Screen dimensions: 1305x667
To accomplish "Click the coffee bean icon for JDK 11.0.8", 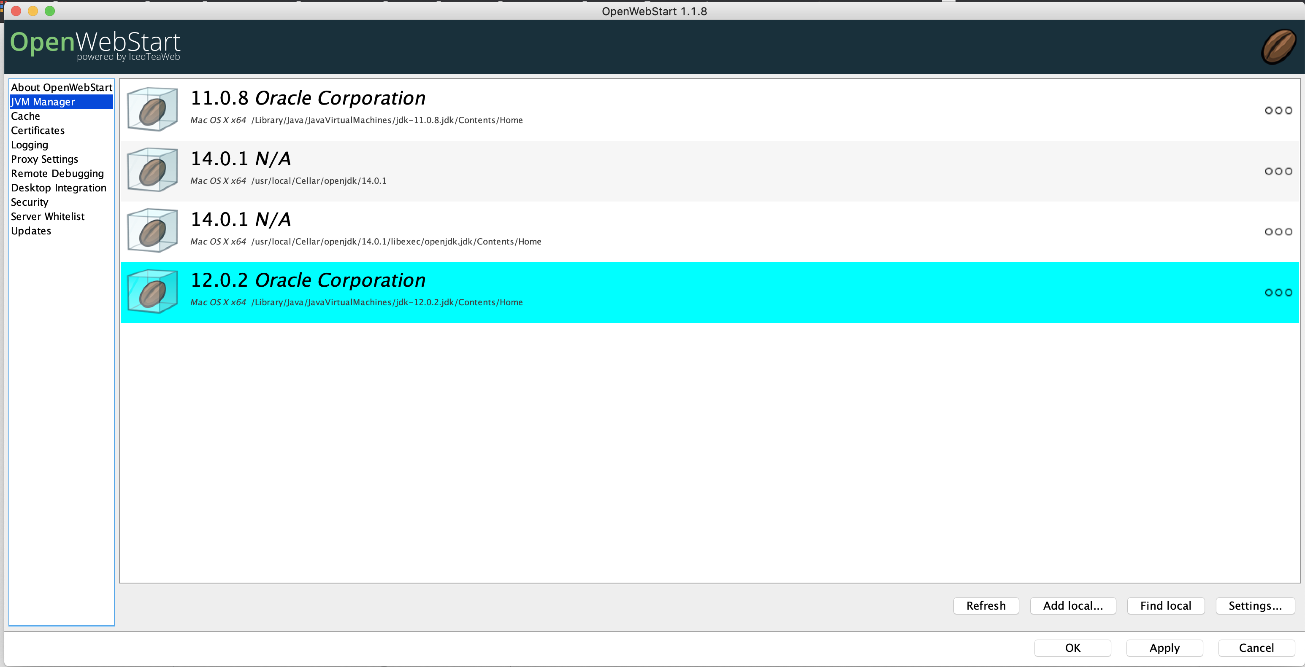I will point(152,108).
